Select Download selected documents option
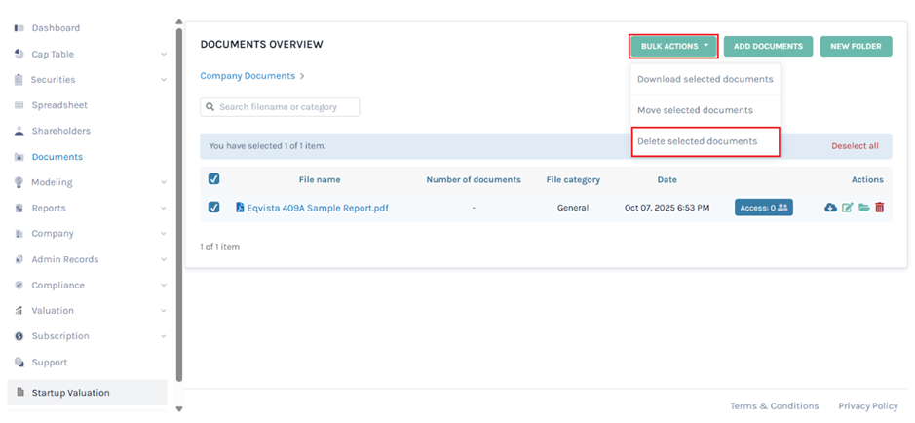This screenshot has width=915, height=423. click(x=705, y=79)
